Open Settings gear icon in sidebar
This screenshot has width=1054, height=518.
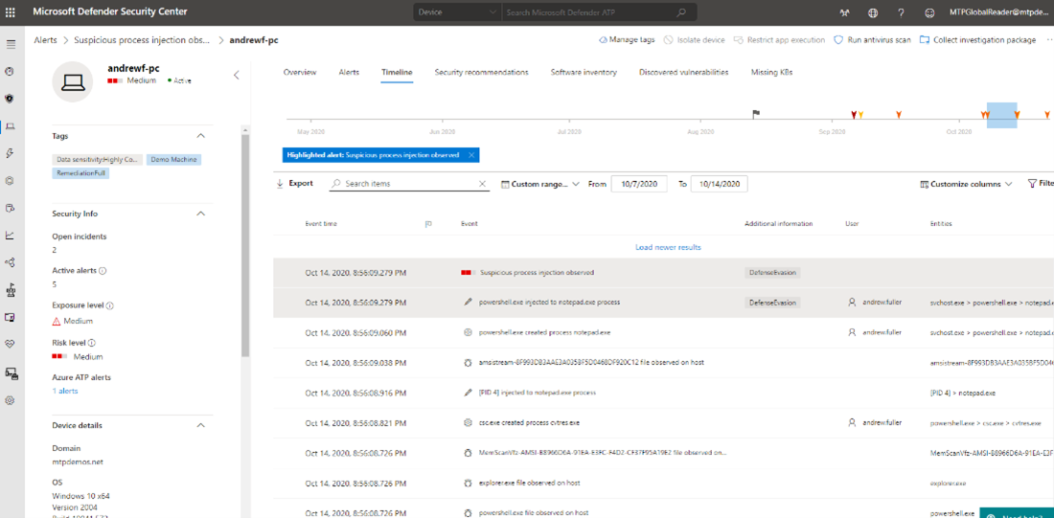11,400
